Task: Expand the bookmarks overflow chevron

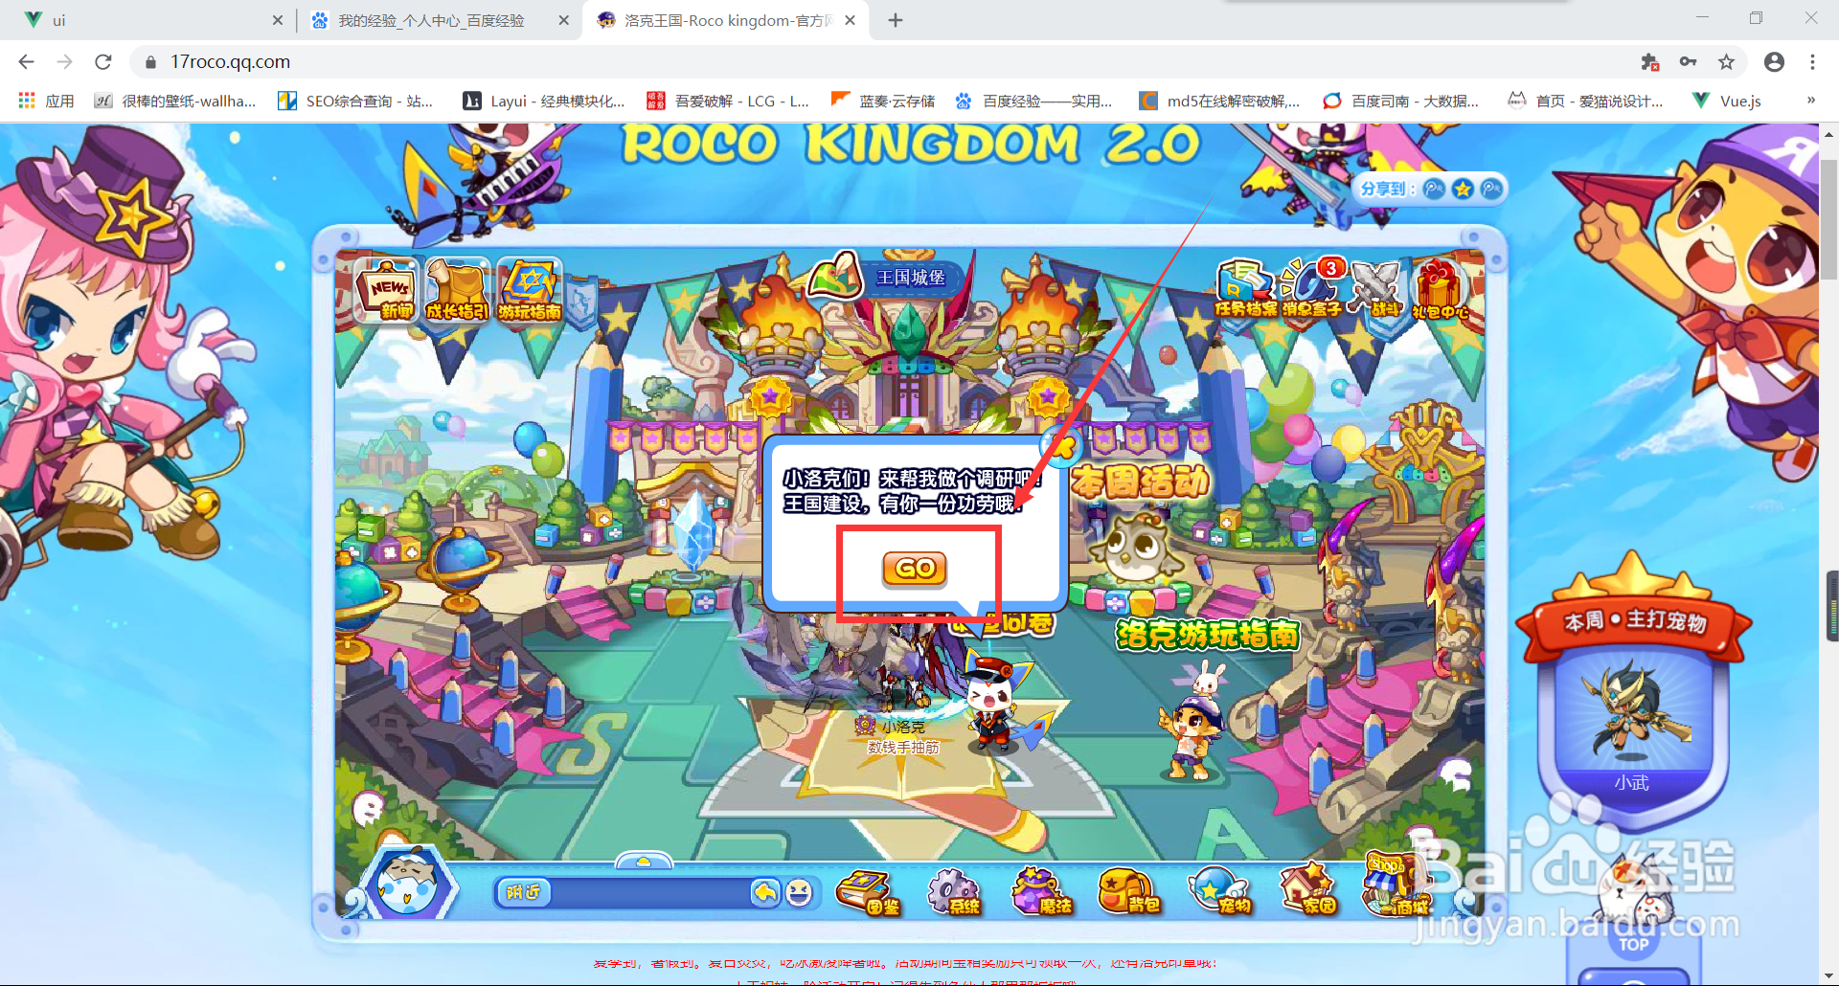Action: pyautogui.click(x=1810, y=101)
